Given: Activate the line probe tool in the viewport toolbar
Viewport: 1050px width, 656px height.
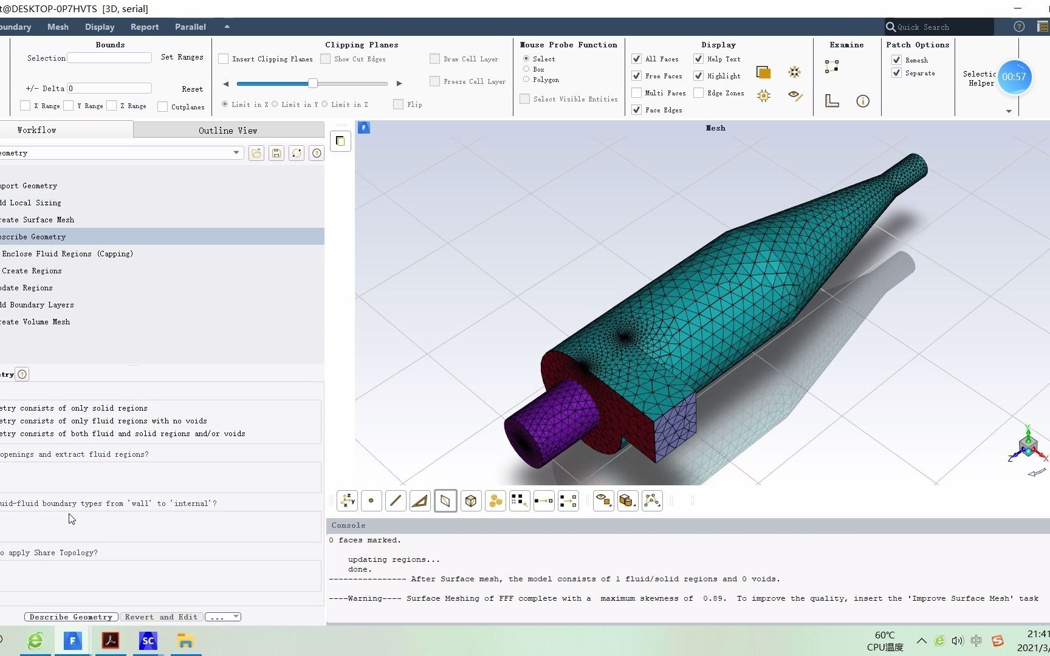Looking at the screenshot, I should point(396,501).
